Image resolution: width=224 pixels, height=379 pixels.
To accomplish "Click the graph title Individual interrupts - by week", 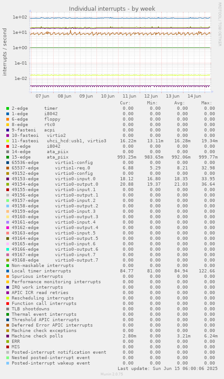I will point(112,9).
